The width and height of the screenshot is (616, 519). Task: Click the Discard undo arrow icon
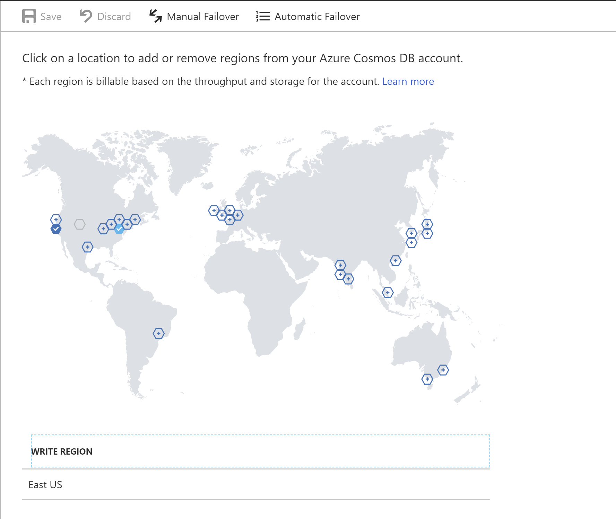(86, 16)
